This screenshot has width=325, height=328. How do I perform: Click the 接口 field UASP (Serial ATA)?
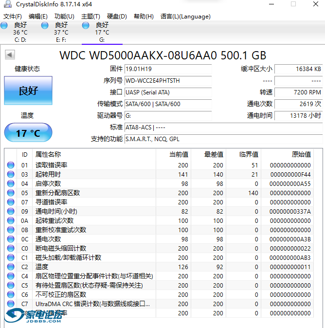coord(168,92)
